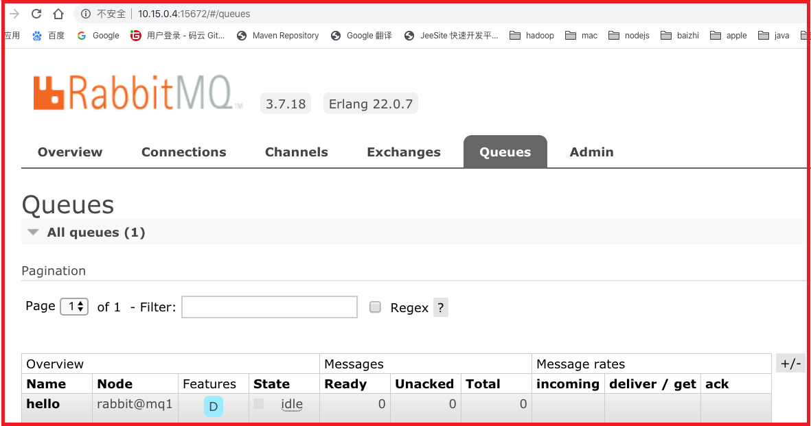Open the JeeSite bookmark
The width and height of the screenshot is (811, 426).
[452, 36]
